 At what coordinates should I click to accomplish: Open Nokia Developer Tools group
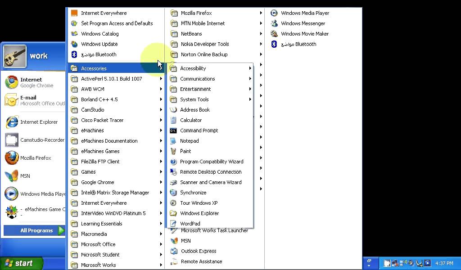(216, 44)
